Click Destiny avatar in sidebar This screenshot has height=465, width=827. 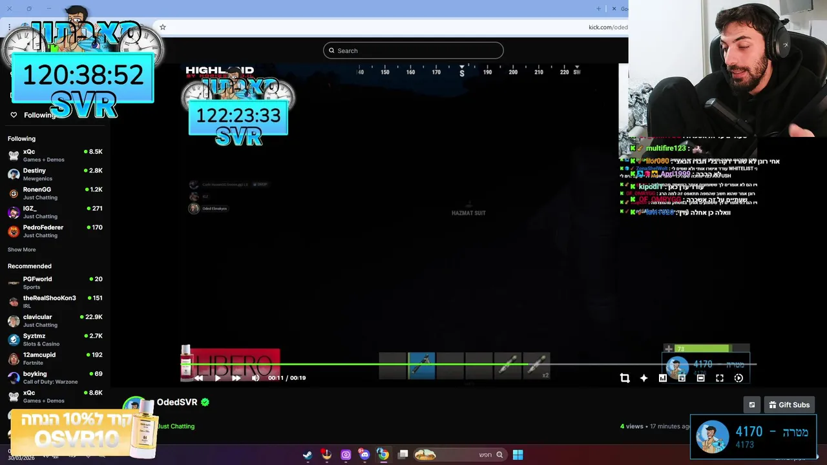coord(14,174)
